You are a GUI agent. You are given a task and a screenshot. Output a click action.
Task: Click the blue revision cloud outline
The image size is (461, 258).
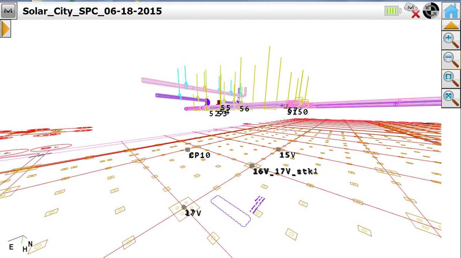point(230,211)
